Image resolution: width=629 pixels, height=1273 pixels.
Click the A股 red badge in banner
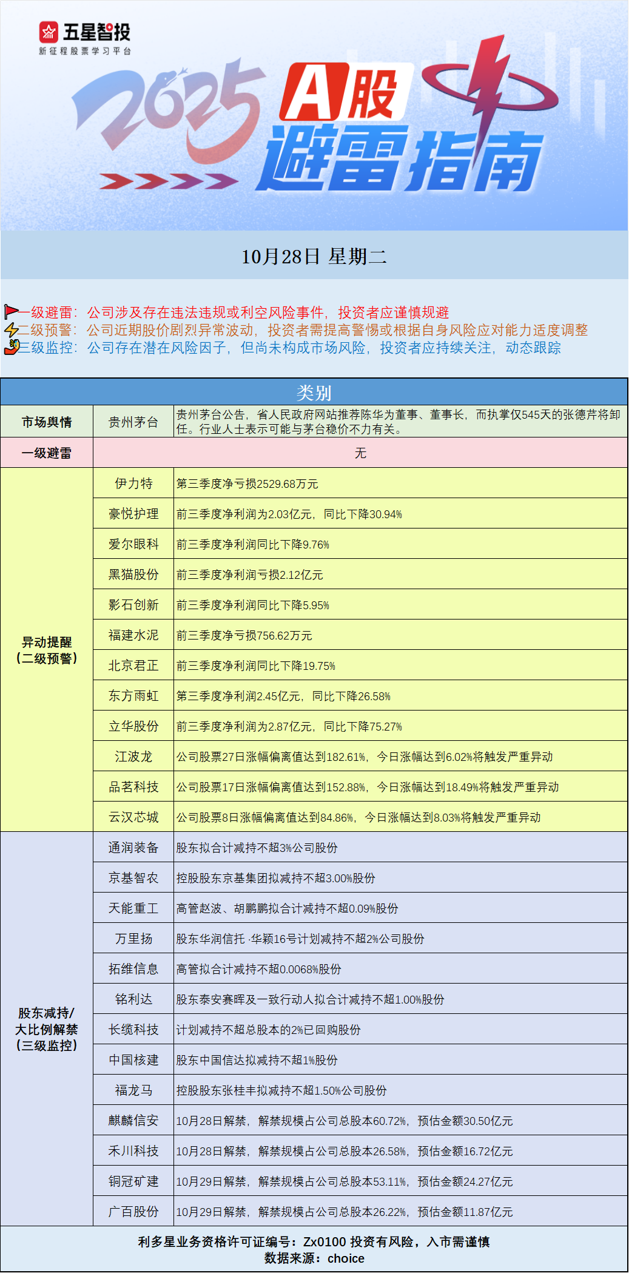coord(346,92)
